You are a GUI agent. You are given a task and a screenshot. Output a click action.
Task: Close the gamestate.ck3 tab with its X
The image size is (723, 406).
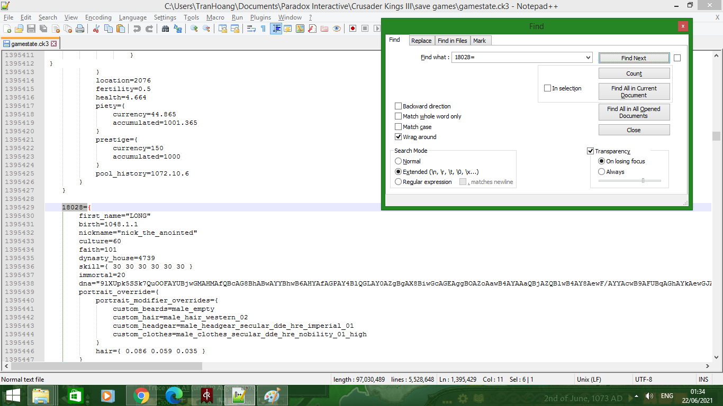pos(53,44)
